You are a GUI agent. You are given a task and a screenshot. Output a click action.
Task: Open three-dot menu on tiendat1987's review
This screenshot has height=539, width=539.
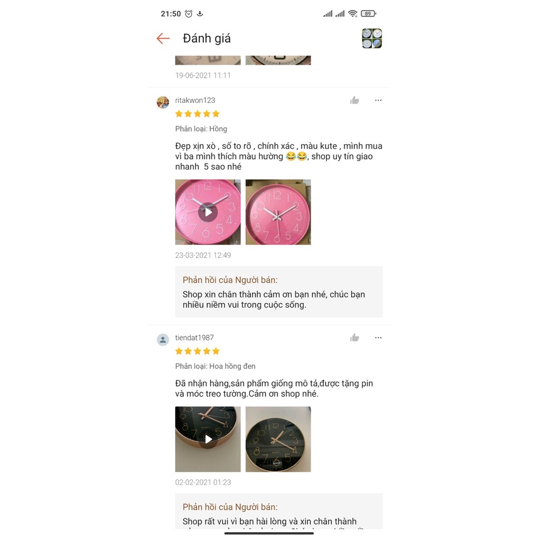(x=378, y=338)
